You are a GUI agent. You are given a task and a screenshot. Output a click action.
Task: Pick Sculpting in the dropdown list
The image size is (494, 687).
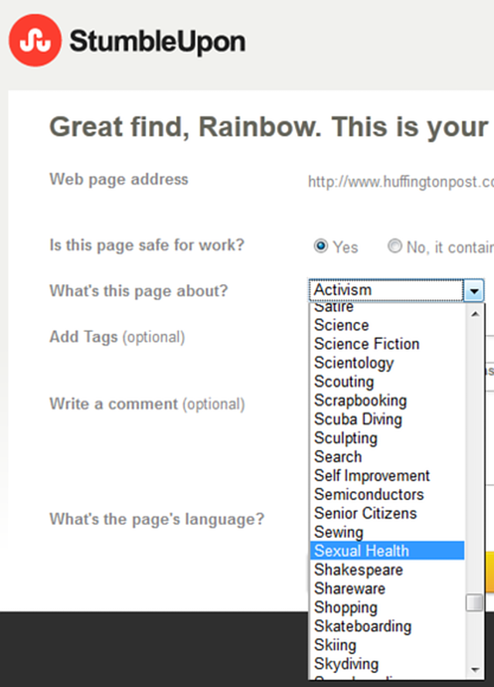click(387, 438)
